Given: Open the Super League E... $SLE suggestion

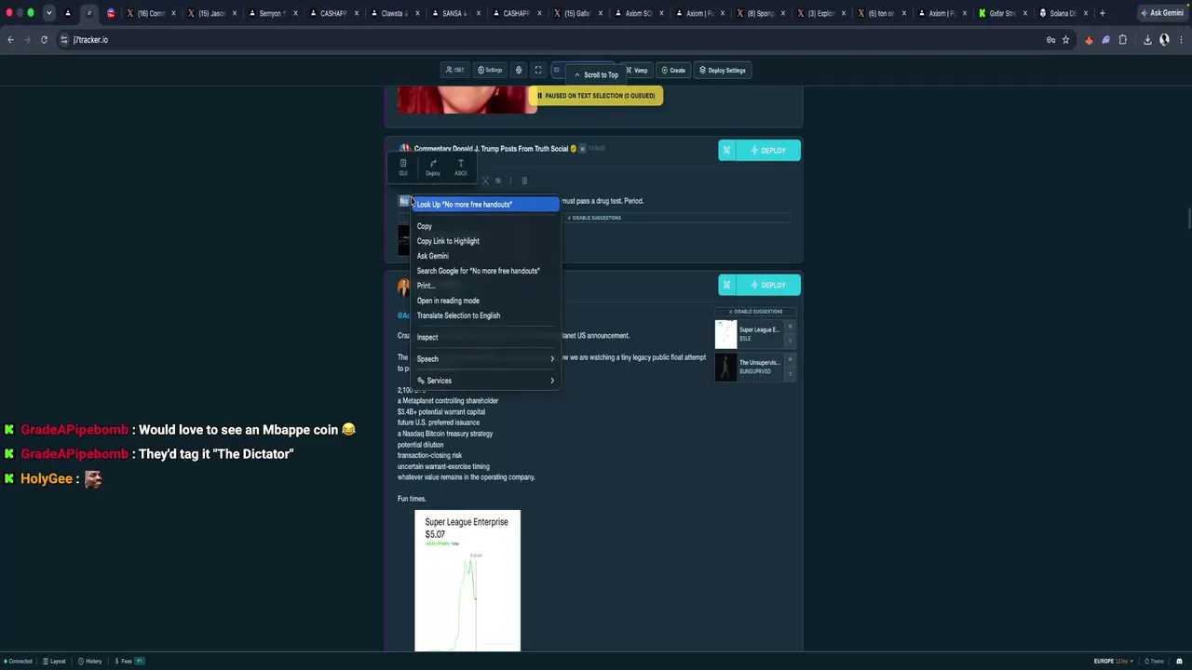Looking at the screenshot, I should click(x=754, y=333).
